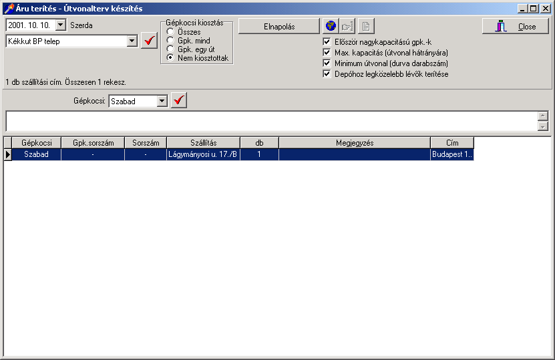This screenshot has height=360, width=555.
Task: Toggle Először nagykapacitású gpk.-k checkbox
Action: 327,42
